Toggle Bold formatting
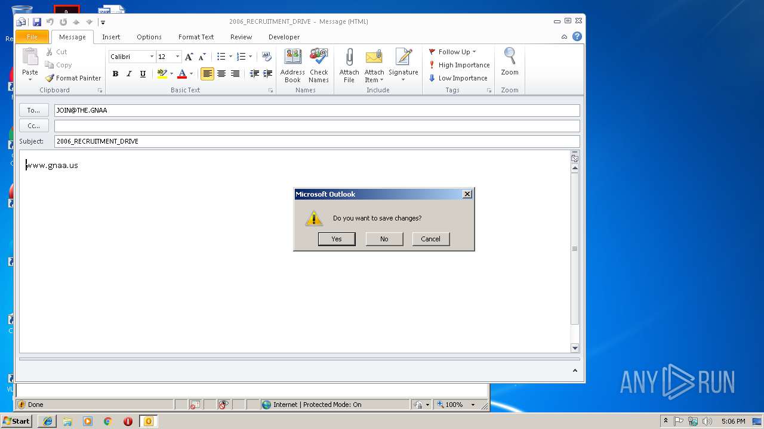The image size is (764, 429). pos(115,74)
